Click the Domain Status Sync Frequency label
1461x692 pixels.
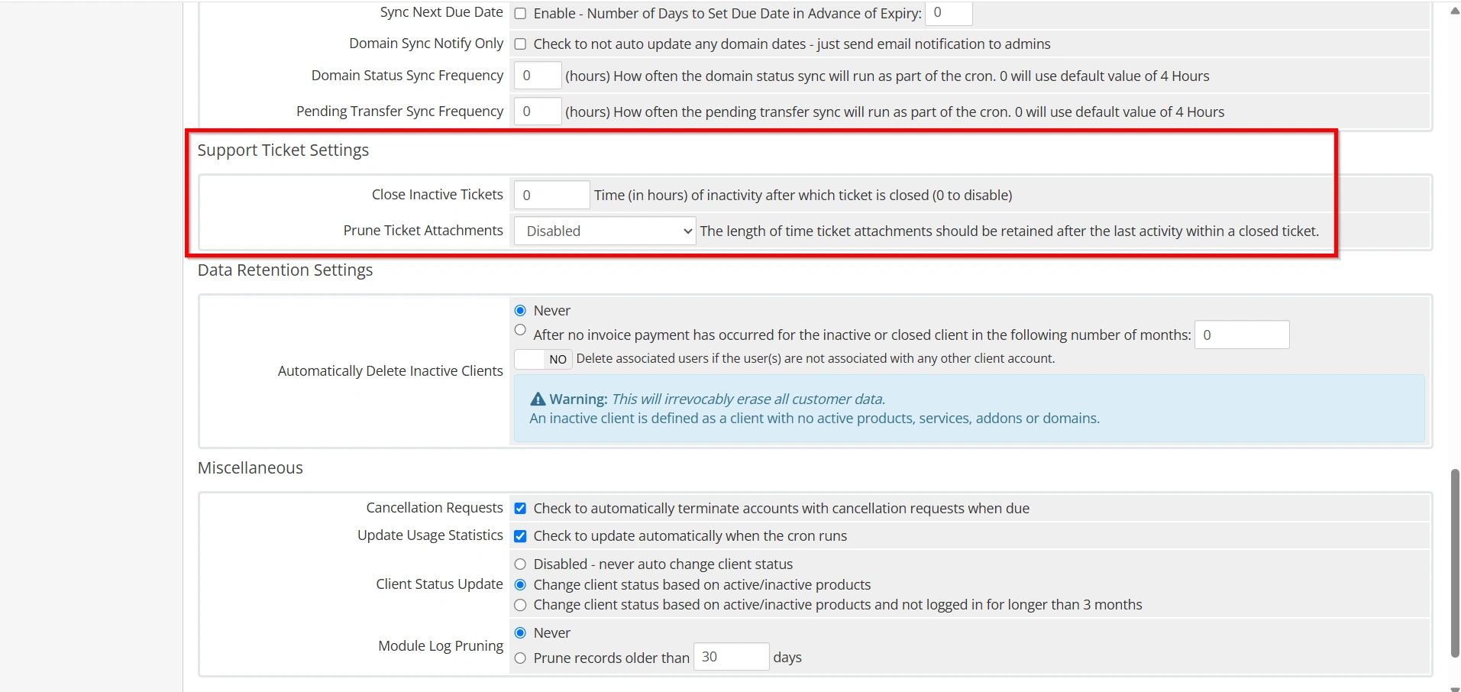[x=407, y=76]
